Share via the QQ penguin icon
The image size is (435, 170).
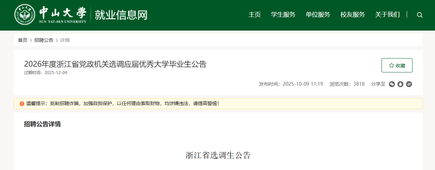(400, 84)
